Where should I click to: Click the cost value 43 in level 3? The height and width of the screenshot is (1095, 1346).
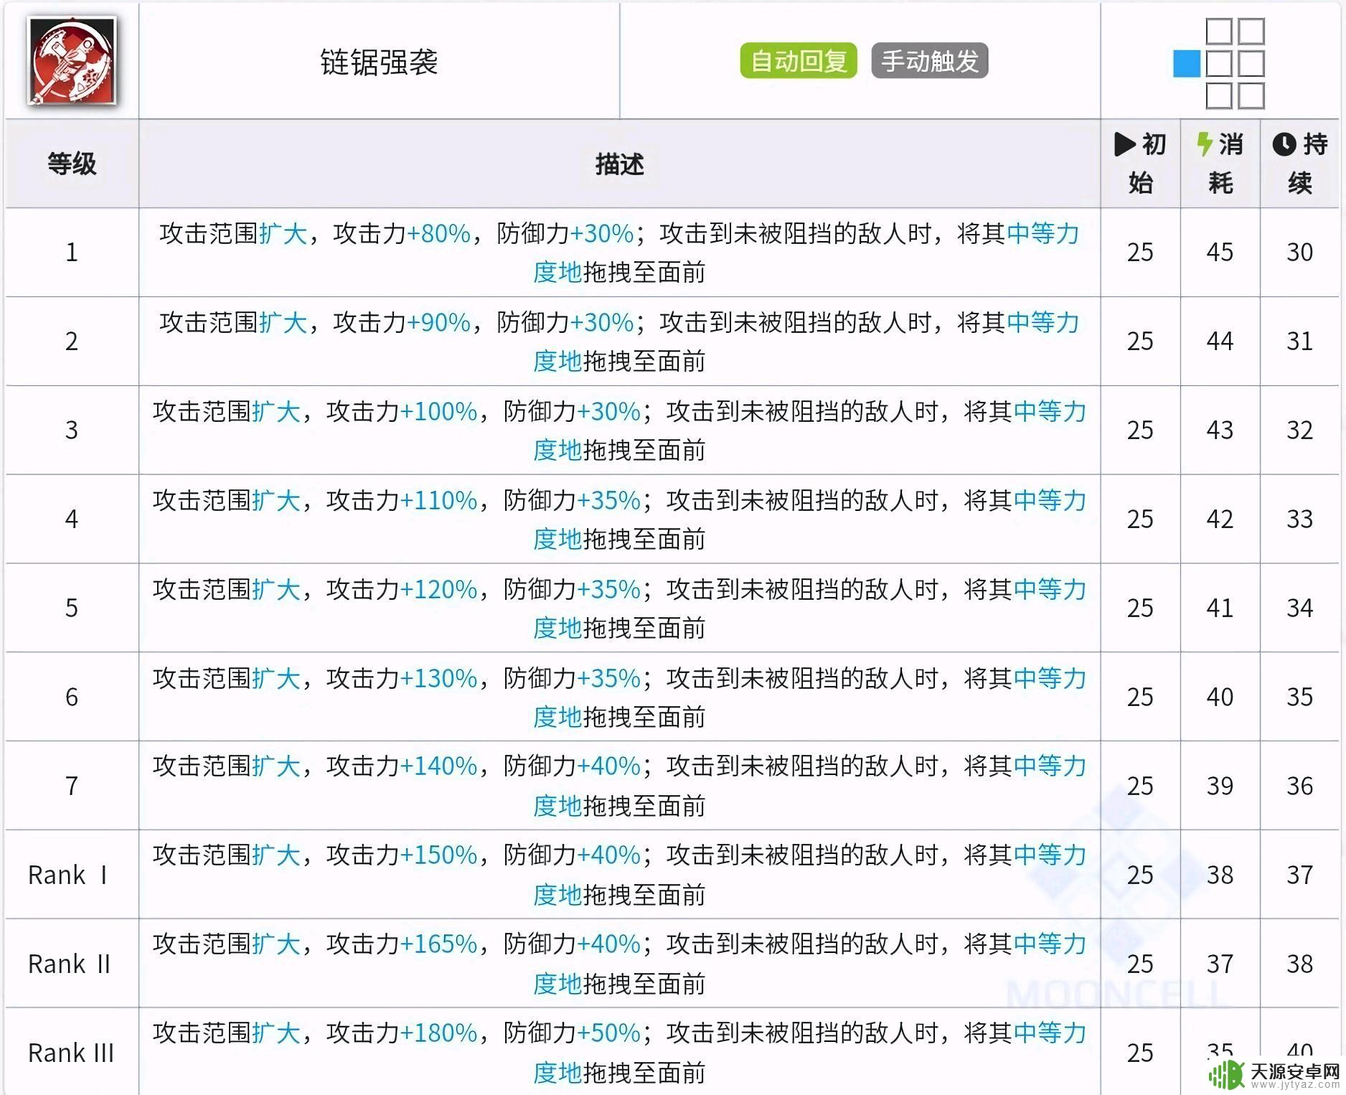click(x=1220, y=431)
